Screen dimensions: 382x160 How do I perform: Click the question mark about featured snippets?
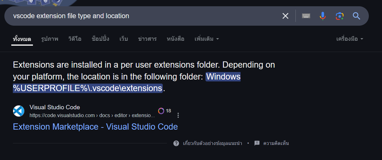coord(176,143)
